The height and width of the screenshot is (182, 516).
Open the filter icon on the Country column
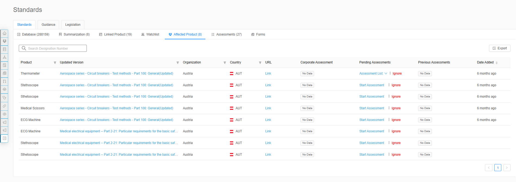(260, 63)
